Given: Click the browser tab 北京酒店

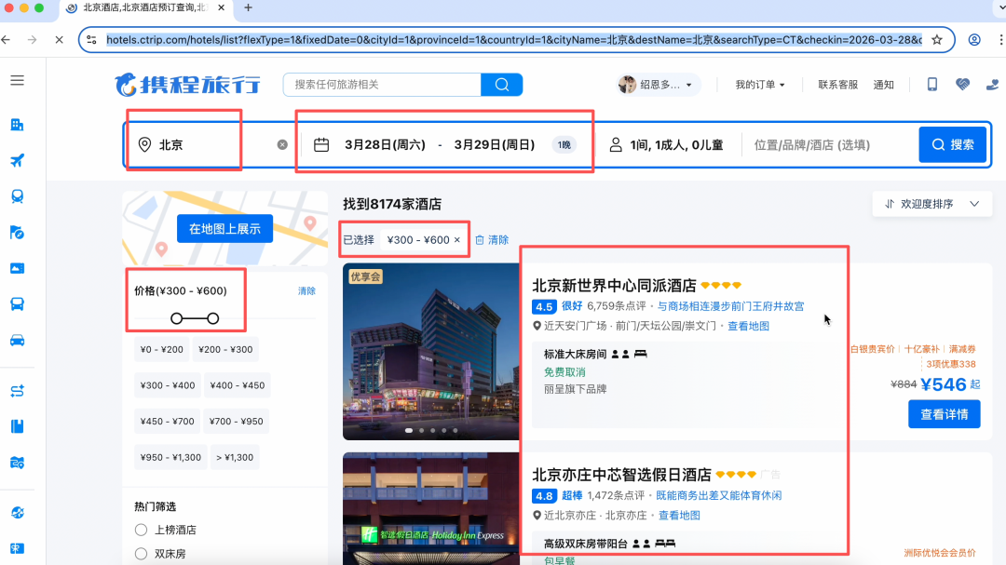Looking at the screenshot, I should point(144,7).
